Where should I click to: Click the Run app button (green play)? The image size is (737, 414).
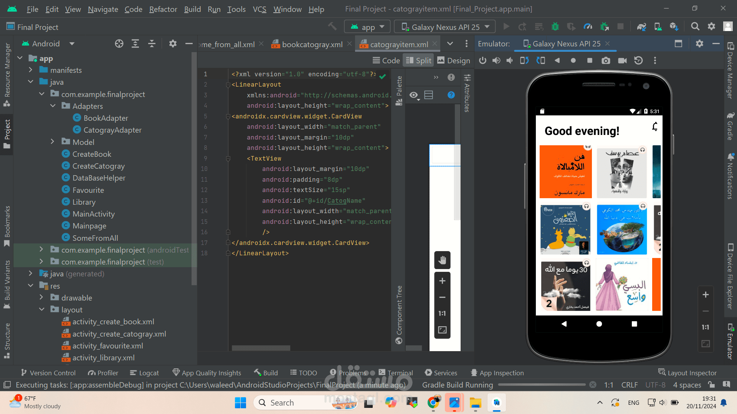tap(506, 26)
